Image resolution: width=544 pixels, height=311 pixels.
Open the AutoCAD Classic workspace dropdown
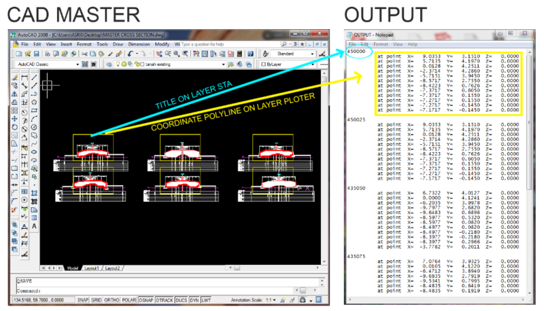click(77, 64)
